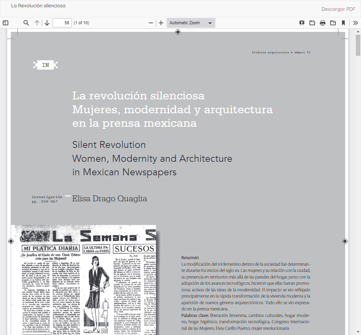
Task: Click the author name Elisa Drago Quaglia
Action: pos(109,199)
